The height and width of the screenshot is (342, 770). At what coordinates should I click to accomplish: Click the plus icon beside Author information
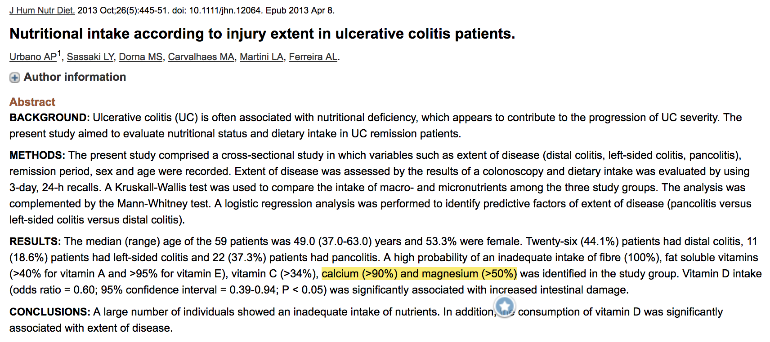click(x=15, y=78)
